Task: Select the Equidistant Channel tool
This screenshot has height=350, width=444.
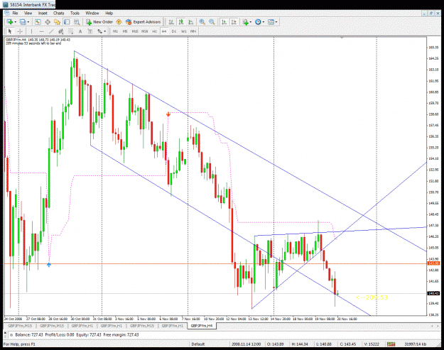Action: [x=60, y=31]
